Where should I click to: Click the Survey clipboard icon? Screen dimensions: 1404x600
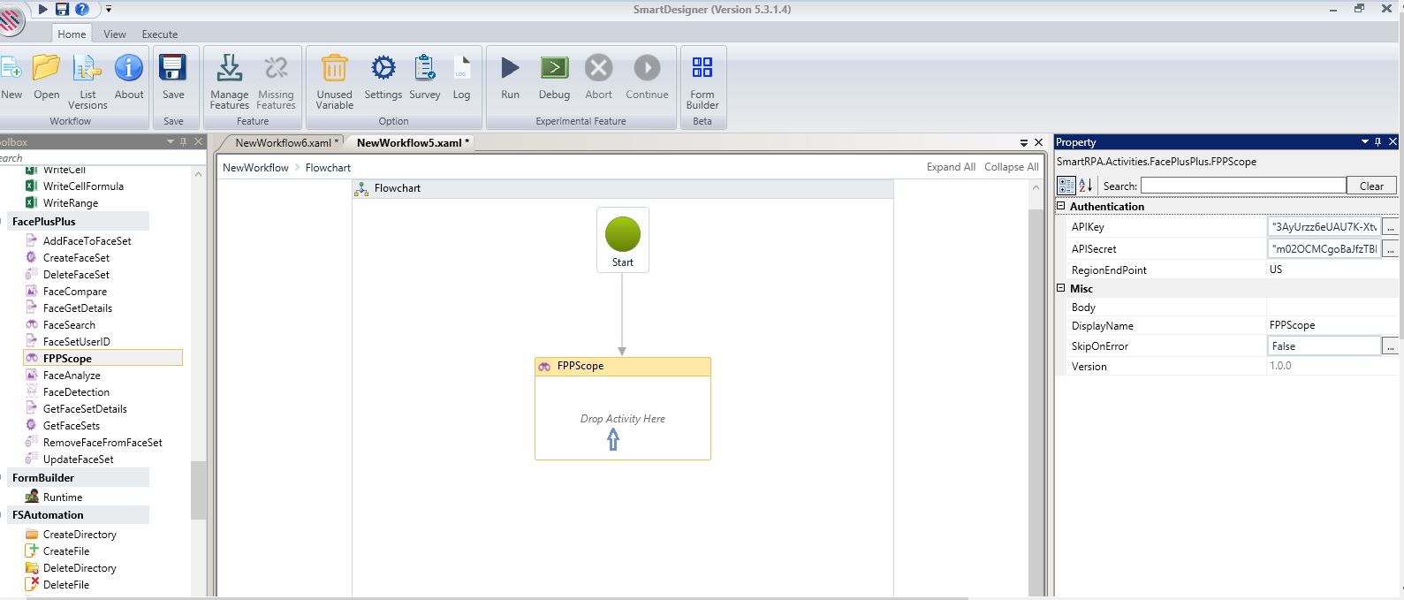pos(424,68)
